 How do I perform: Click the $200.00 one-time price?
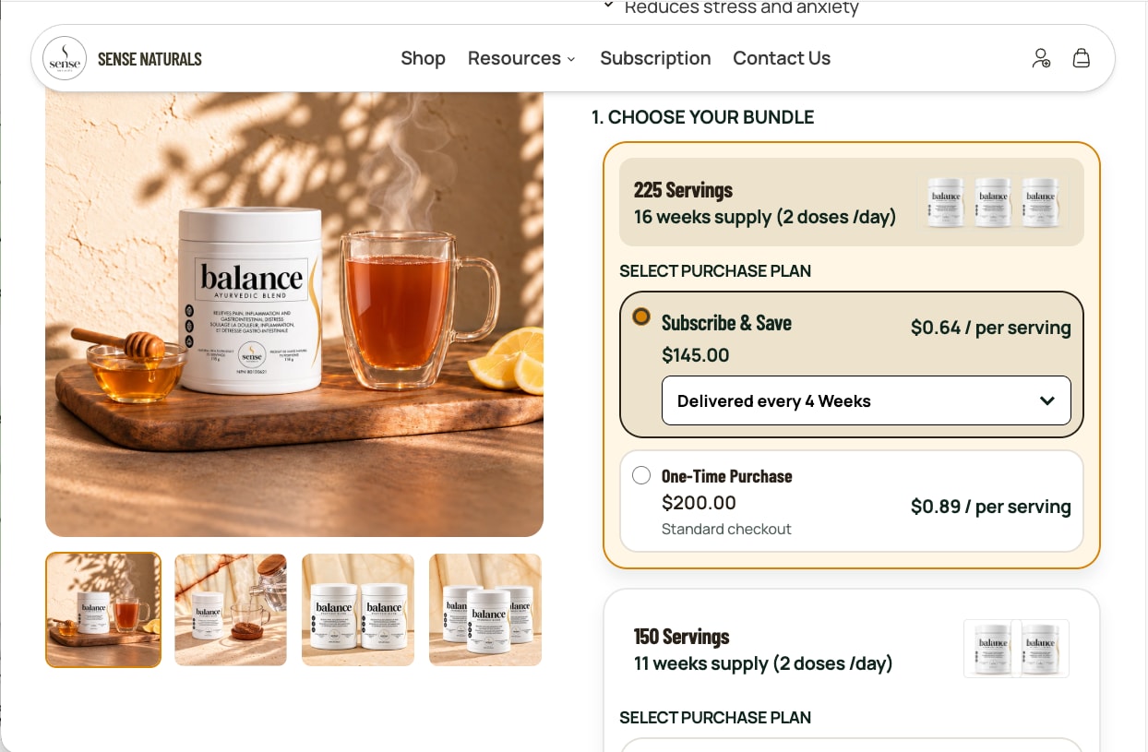699,503
